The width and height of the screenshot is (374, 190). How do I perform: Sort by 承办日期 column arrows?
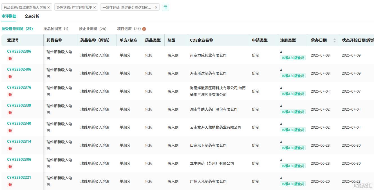click(334, 40)
